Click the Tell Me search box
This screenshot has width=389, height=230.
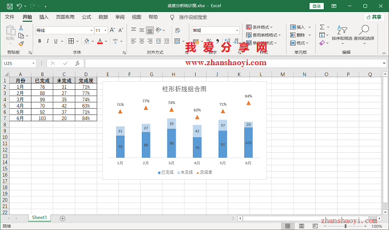(x=193, y=17)
